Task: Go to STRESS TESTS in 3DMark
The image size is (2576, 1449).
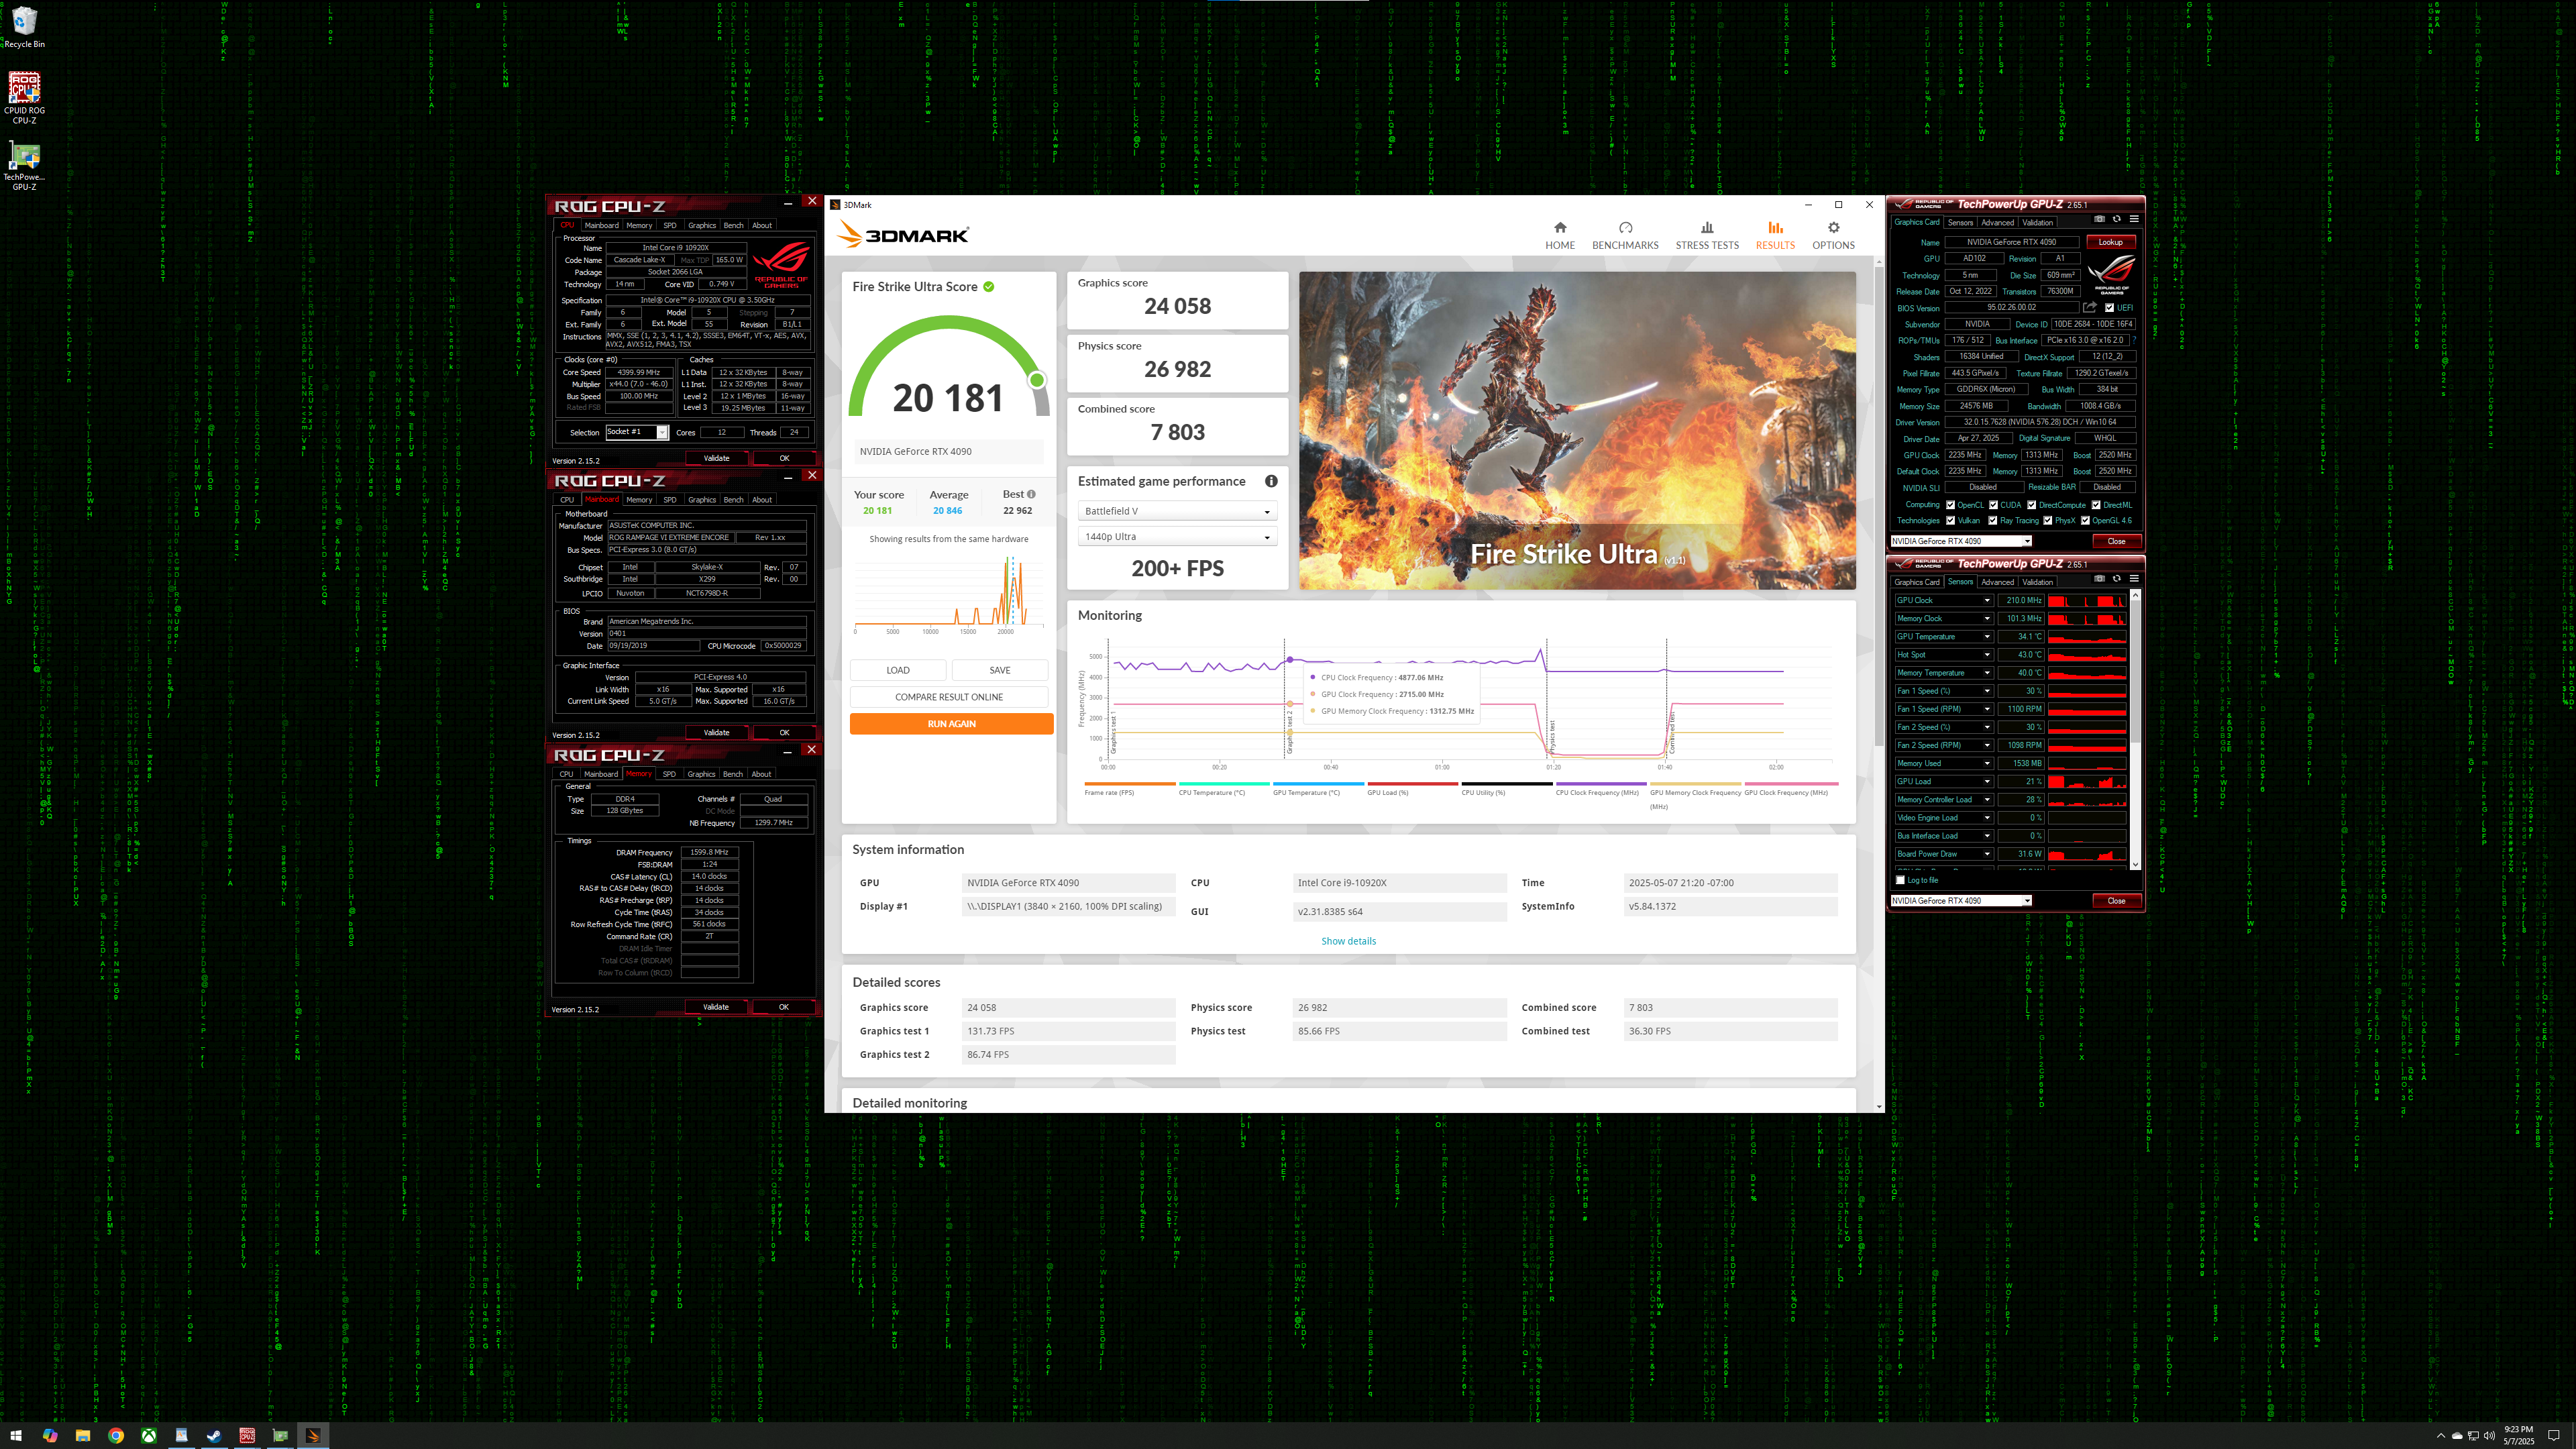Action: click(1707, 235)
